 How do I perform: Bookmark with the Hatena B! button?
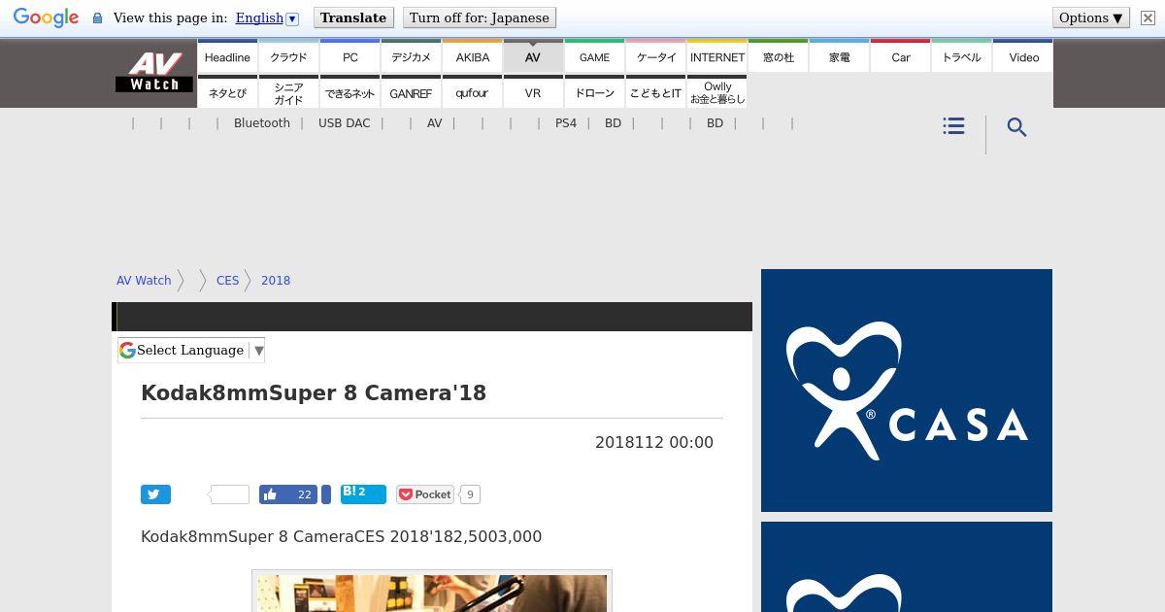pyautogui.click(x=363, y=494)
